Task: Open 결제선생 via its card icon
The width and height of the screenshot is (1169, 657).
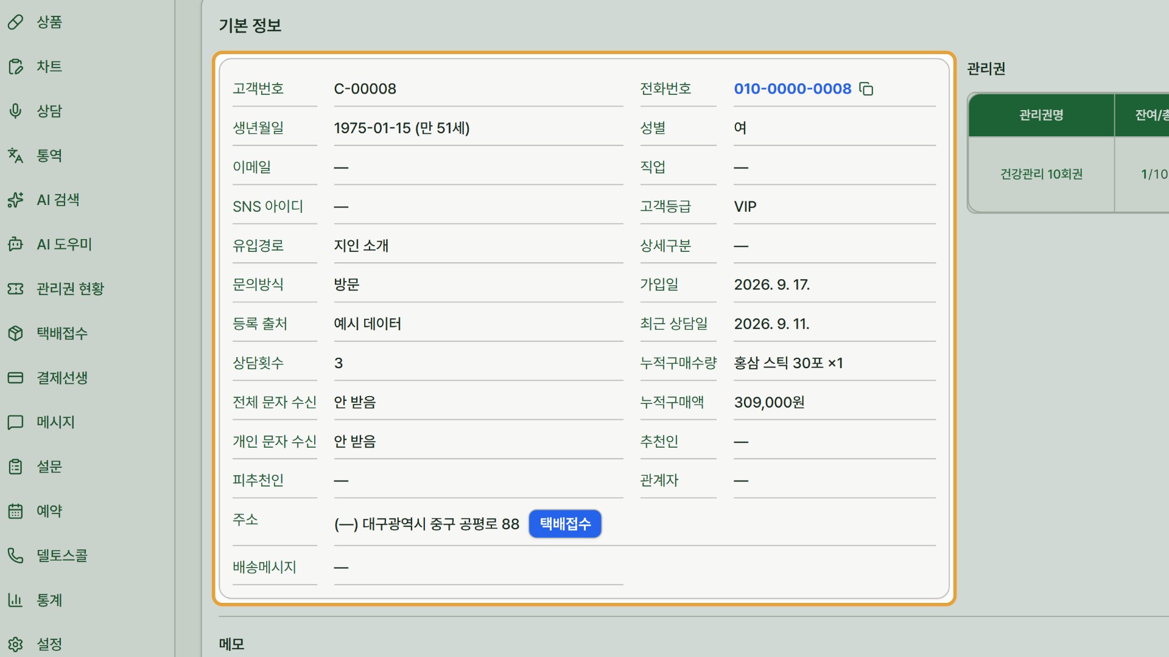Action: point(15,378)
